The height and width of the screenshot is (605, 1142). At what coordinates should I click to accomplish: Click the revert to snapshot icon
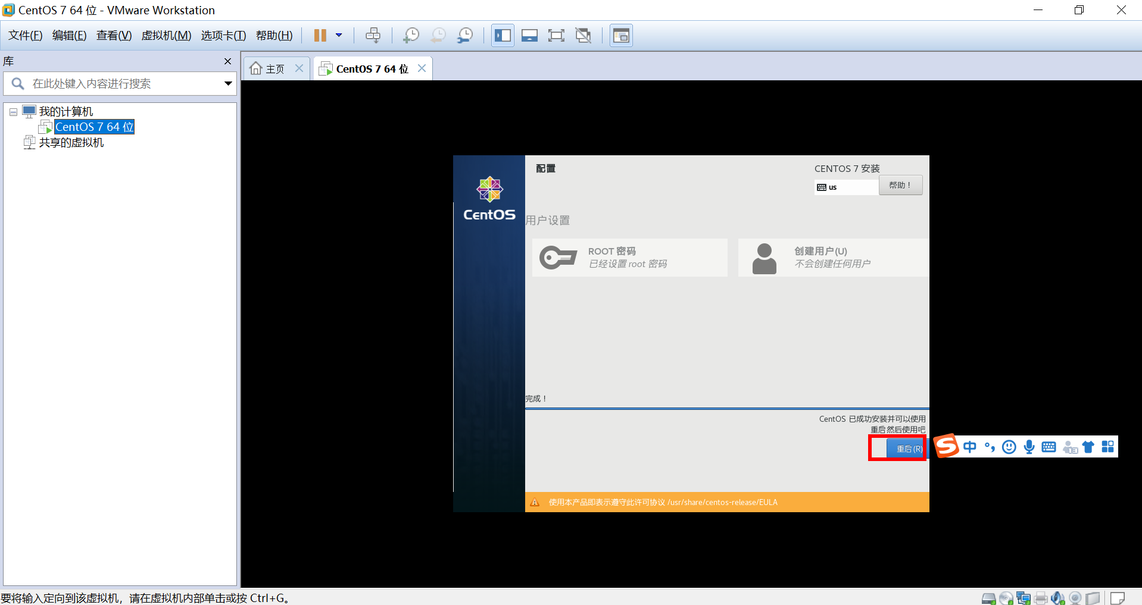pyautogui.click(x=438, y=36)
